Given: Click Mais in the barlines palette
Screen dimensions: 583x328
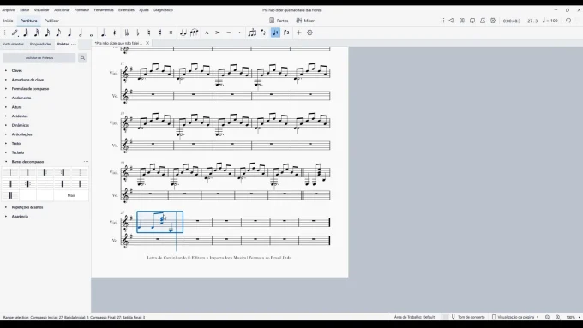Looking at the screenshot, I should click(71, 195).
